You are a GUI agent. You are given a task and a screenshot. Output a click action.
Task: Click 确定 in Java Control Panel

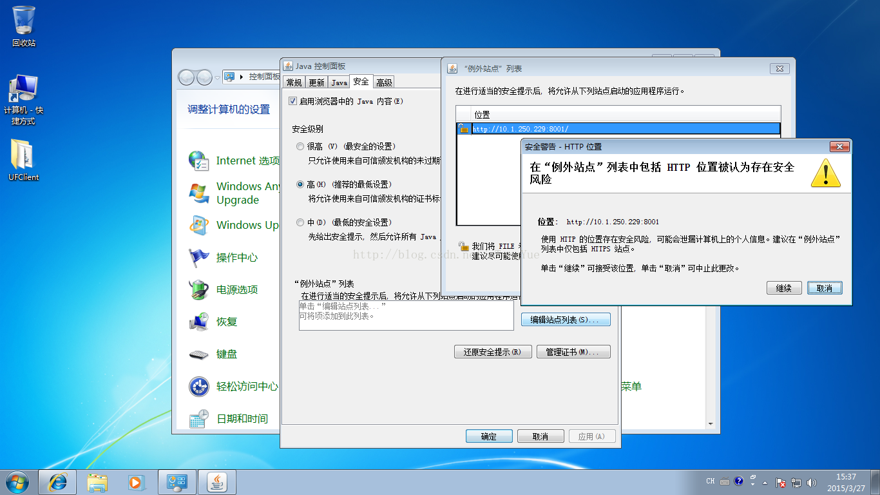pyautogui.click(x=489, y=436)
